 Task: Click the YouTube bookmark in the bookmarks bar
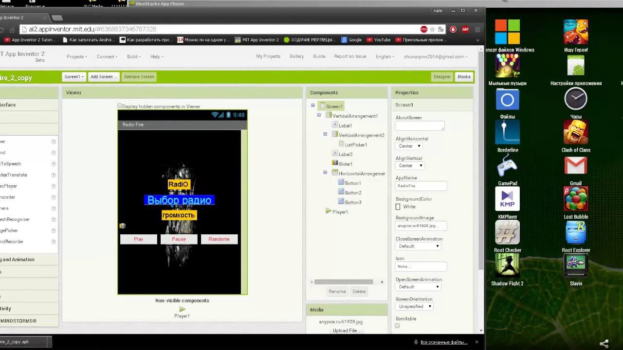(378, 40)
